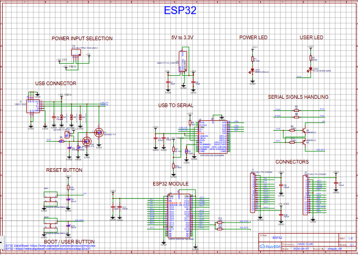Click the large blue ESP32 sheet title
Image resolution: width=358 pixels, height=255 pixels.
[x=180, y=10]
